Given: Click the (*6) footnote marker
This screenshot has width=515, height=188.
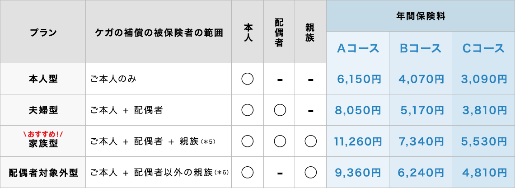Looking at the screenshot, I should (221, 173).
